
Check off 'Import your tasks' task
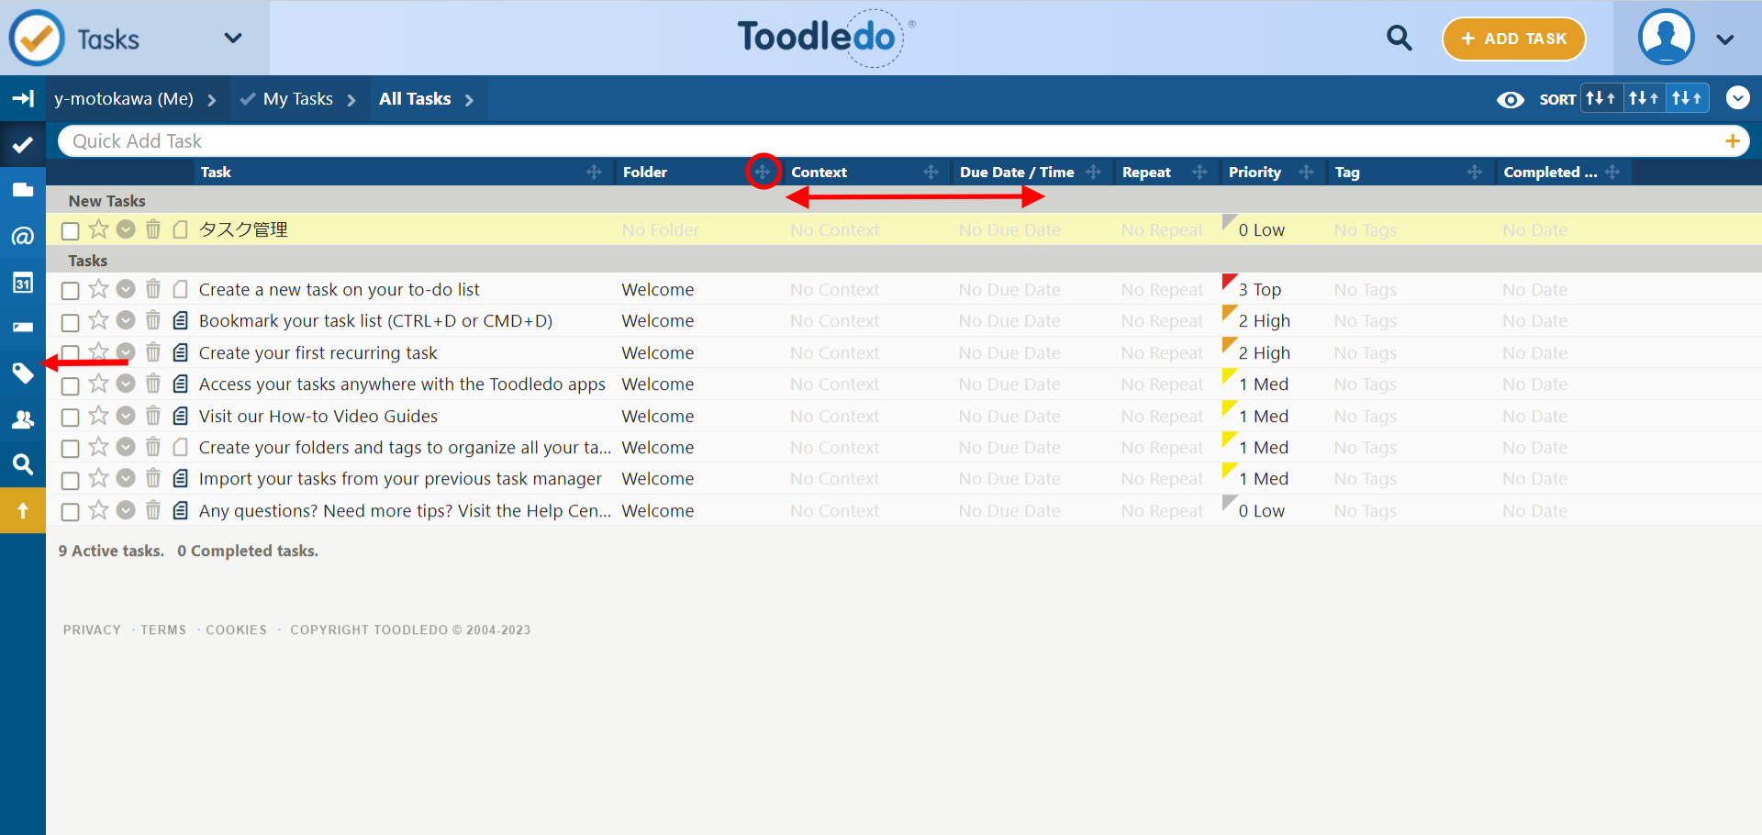70,480
